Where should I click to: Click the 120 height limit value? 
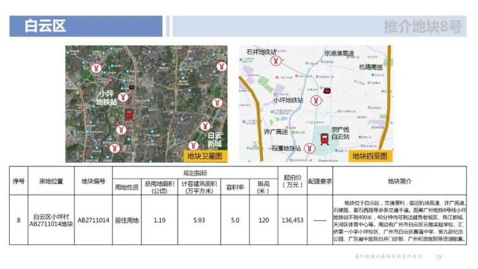[x=264, y=220]
